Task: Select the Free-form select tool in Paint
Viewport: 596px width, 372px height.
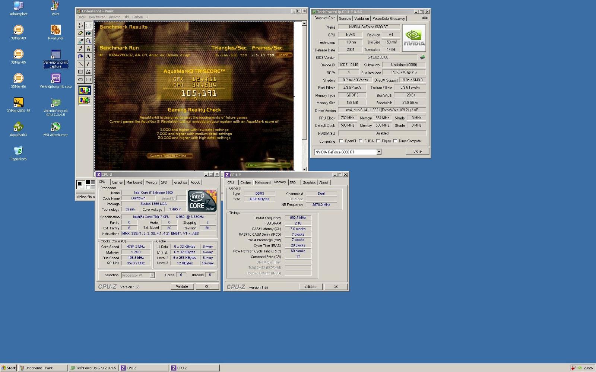Action: click(x=80, y=25)
